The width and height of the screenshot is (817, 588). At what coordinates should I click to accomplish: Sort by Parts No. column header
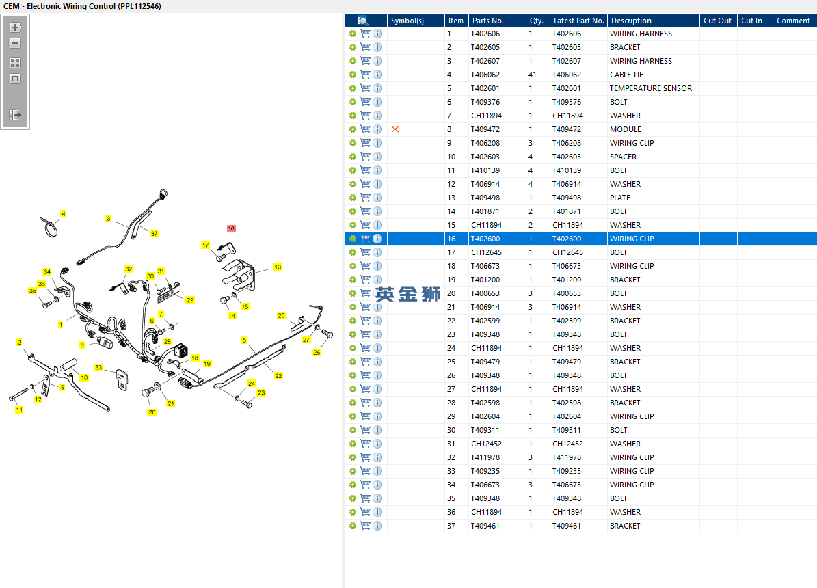click(497, 21)
